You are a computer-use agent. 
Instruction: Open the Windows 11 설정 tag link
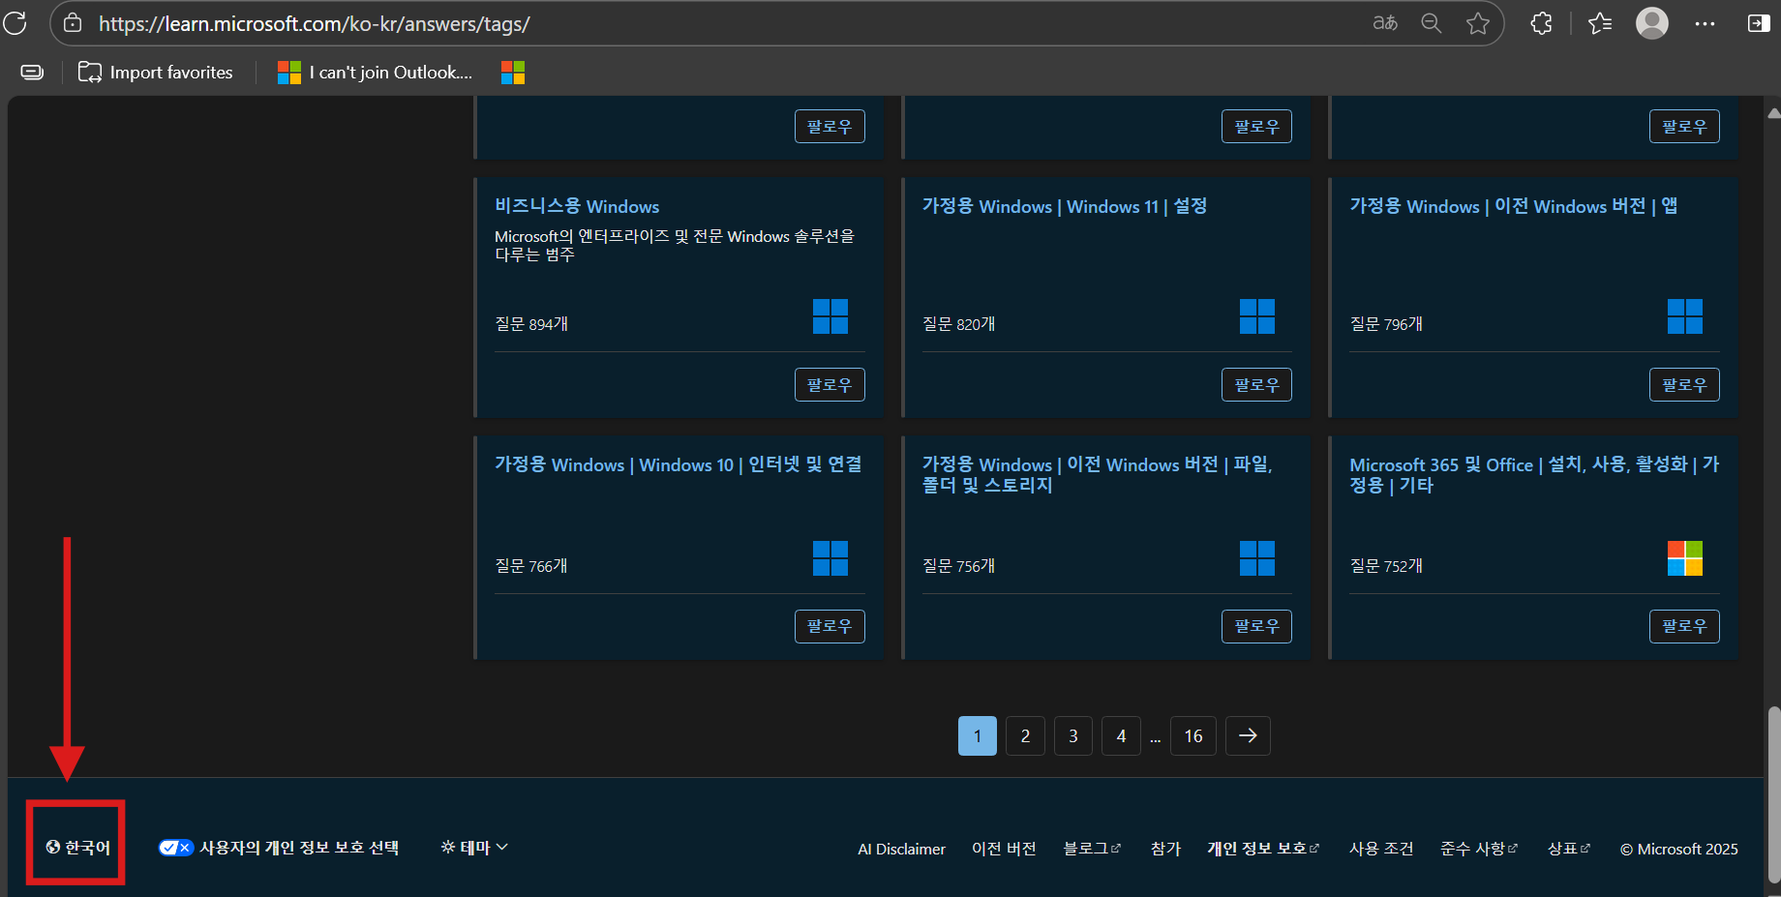pos(1065,206)
